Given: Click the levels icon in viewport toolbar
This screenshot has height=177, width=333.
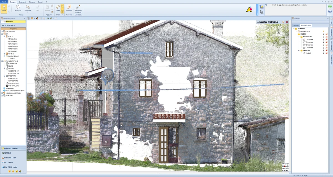Looking at the screenshot, I should coord(28,18).
